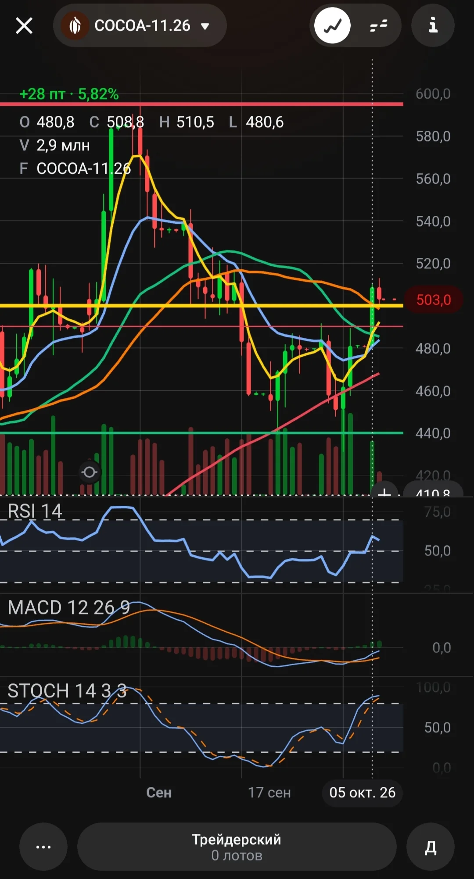Tap the low price value 480,6
Screen dimensions: 474x879
(x=265, y=122)
